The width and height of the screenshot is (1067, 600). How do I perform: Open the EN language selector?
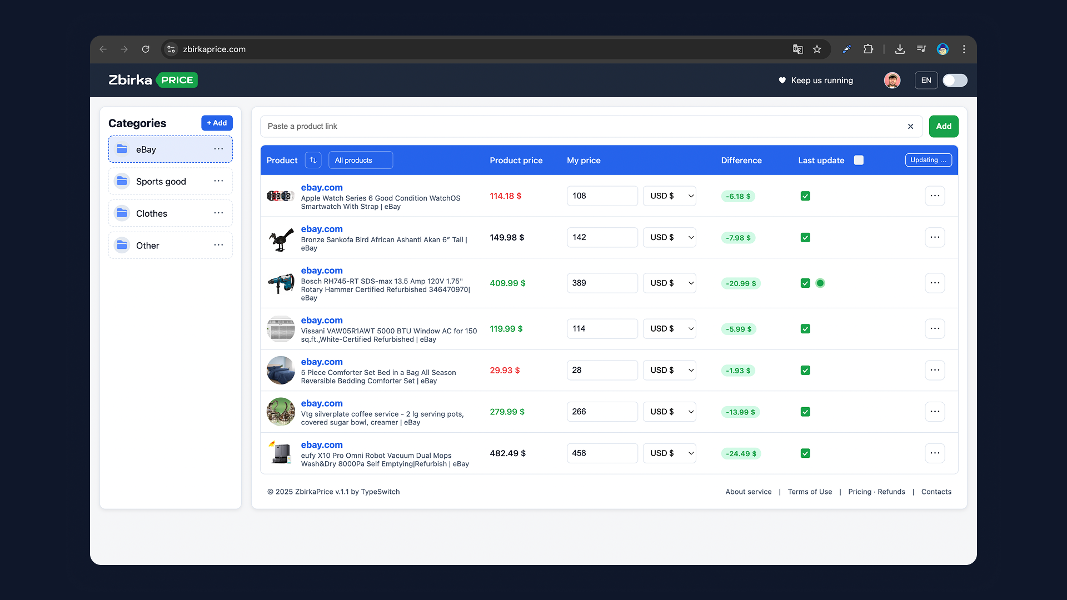coord(926,81)
